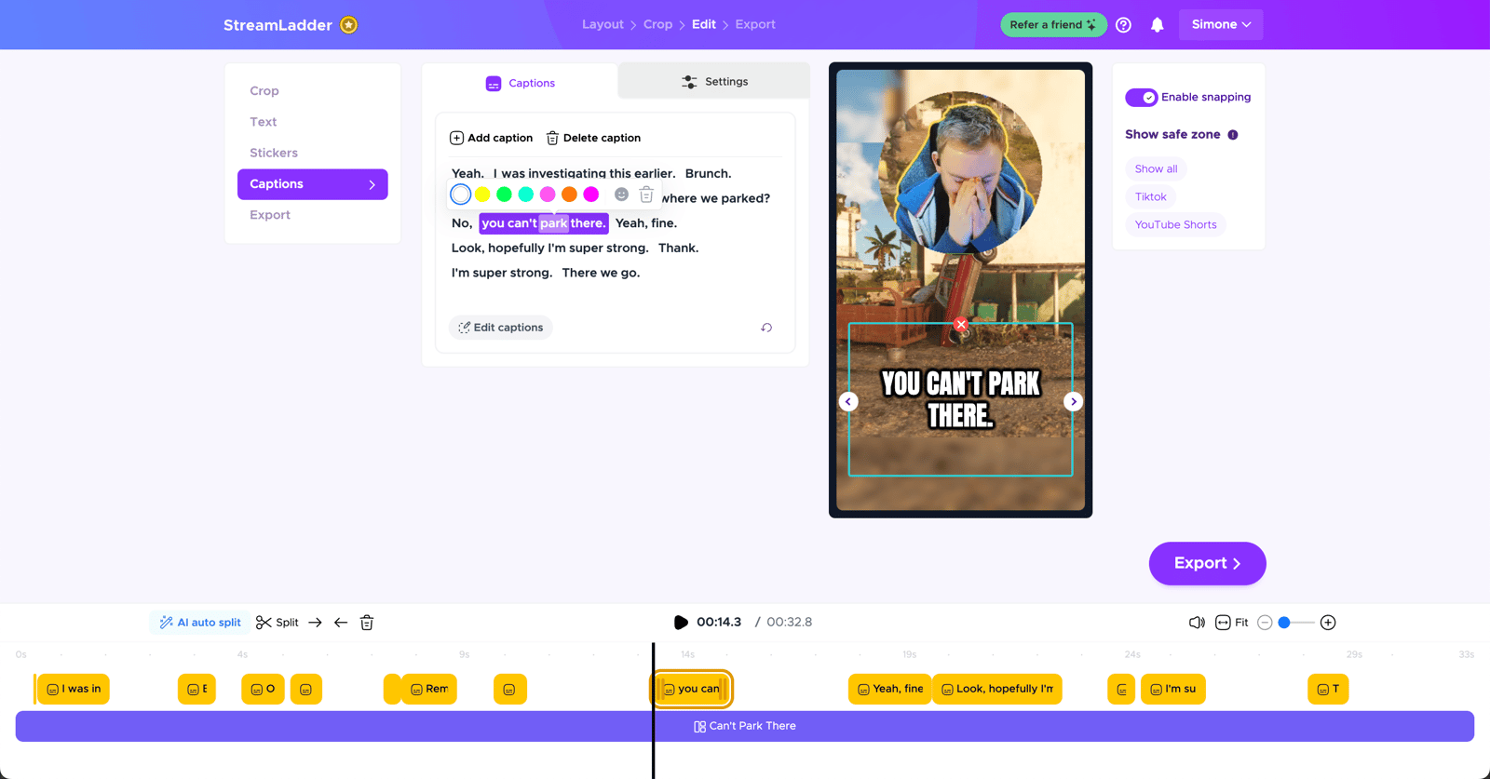Go to the Crop breadcrumb step
Image resolution: width=1490 pixels, height=779 pixels.
[657, 24]
